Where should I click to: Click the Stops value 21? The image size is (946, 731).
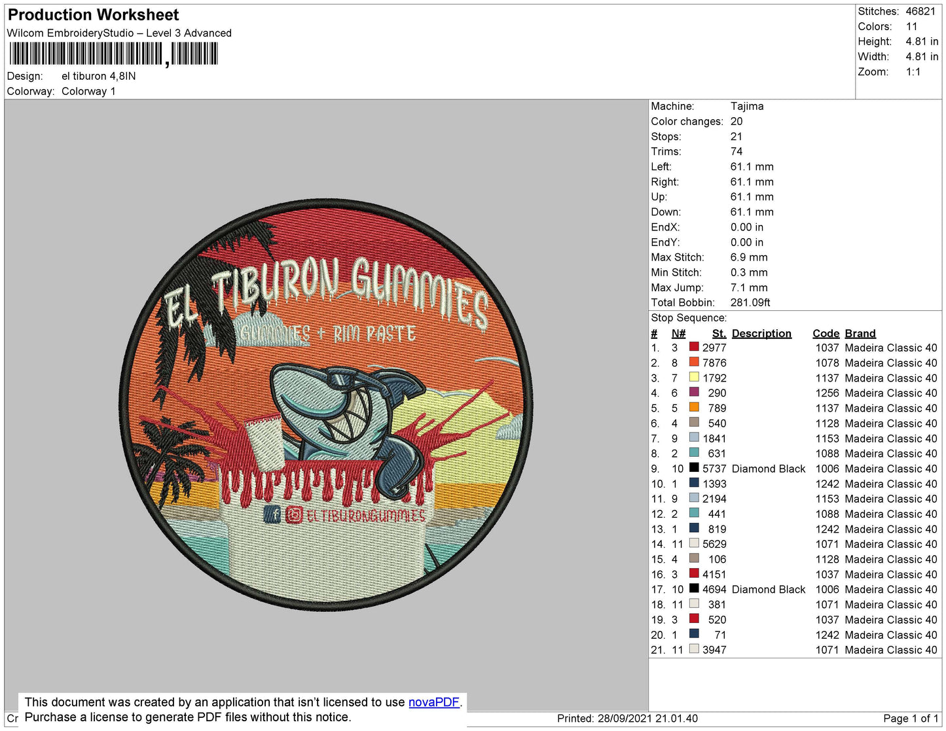[x=737, y=136]
